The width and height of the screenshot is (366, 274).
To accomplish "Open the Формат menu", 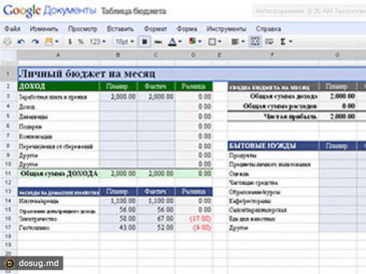I will click(x=155, y=28).
